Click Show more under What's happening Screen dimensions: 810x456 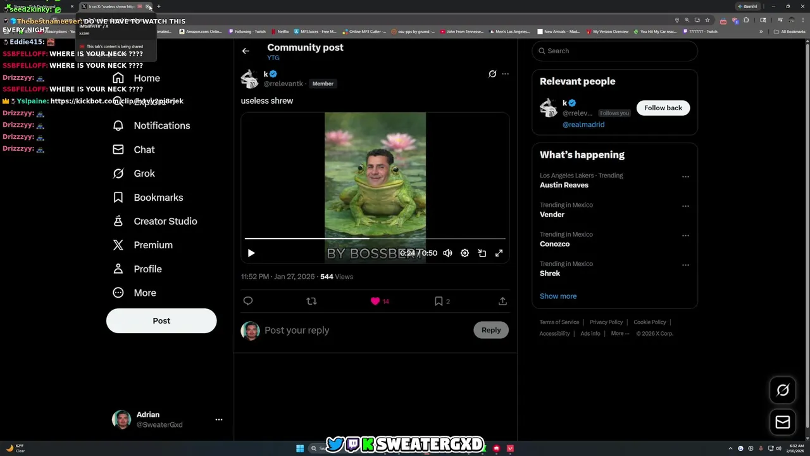pyautogui.click(x=558, y=296)
